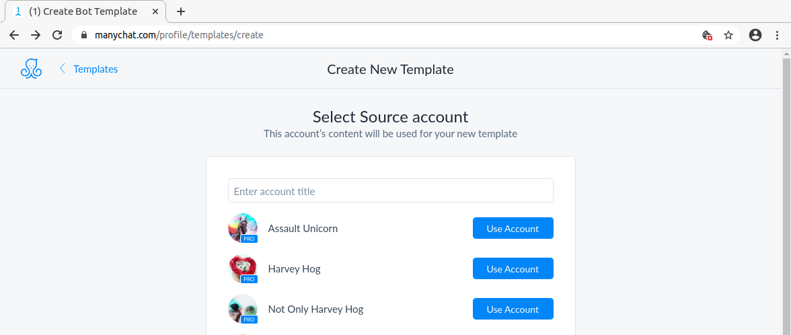The height and width of the screenshot is (335, 791).
Task: Reload the page with the refresh icon
Action: [58, 35]
